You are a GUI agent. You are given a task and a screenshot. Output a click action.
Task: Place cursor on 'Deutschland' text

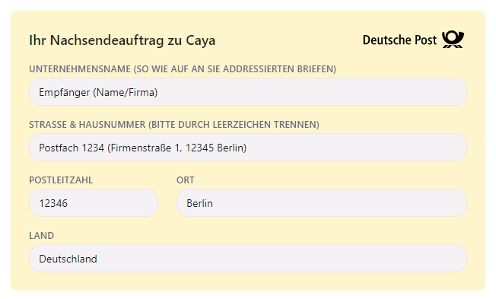pyautogui.click(x=68, y=259)
